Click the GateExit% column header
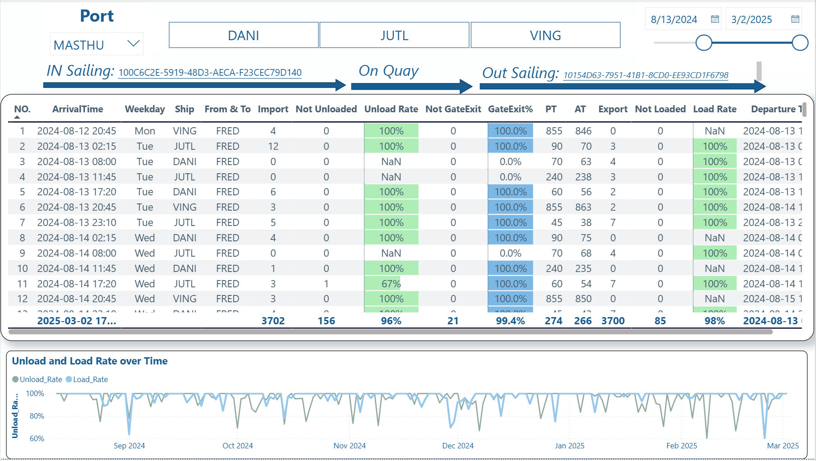Screen dimensions: 816x461 click(510, 109)
